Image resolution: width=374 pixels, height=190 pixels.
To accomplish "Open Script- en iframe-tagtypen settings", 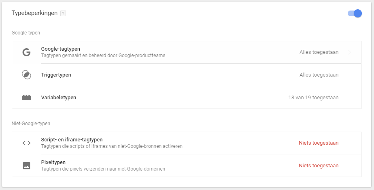I will [187, 143].
